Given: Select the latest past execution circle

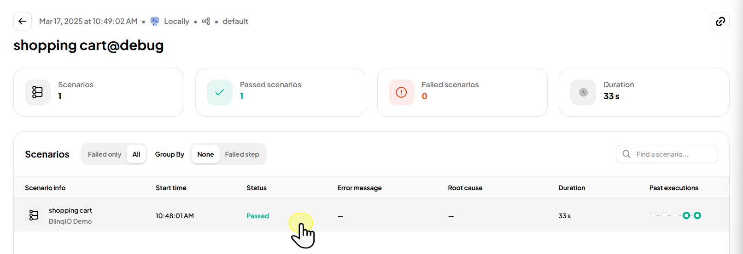Looking at the screenshot, I should 697,215.
